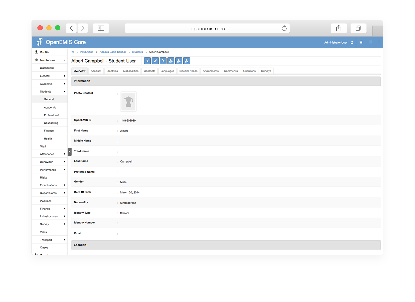Click the browser share icon

(339, 28)
